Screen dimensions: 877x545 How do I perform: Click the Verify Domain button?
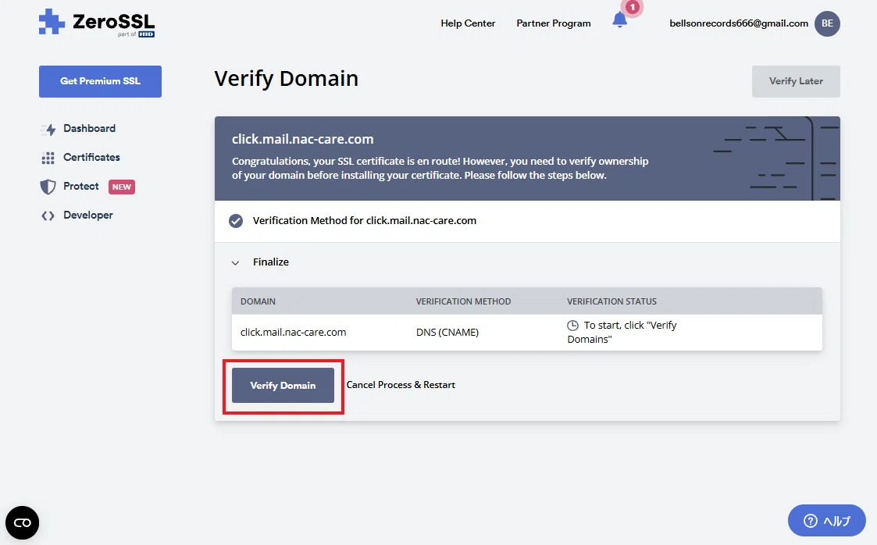(283, 385)
